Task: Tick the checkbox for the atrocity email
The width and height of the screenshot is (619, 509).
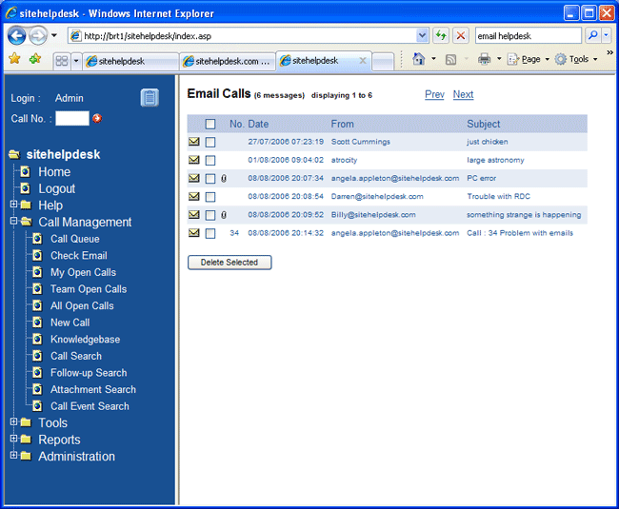Action: pyautogui.click(x=210, y=161)
